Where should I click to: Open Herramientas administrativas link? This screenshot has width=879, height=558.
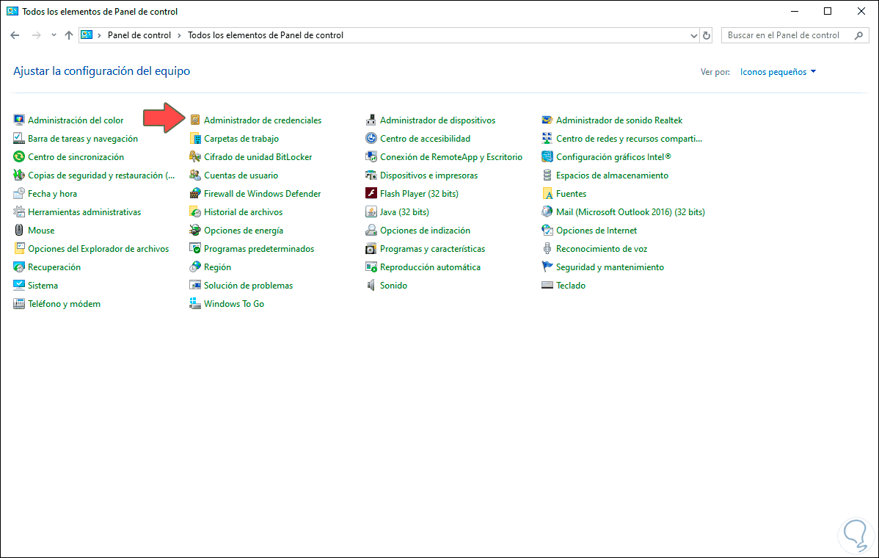point(84,212)
